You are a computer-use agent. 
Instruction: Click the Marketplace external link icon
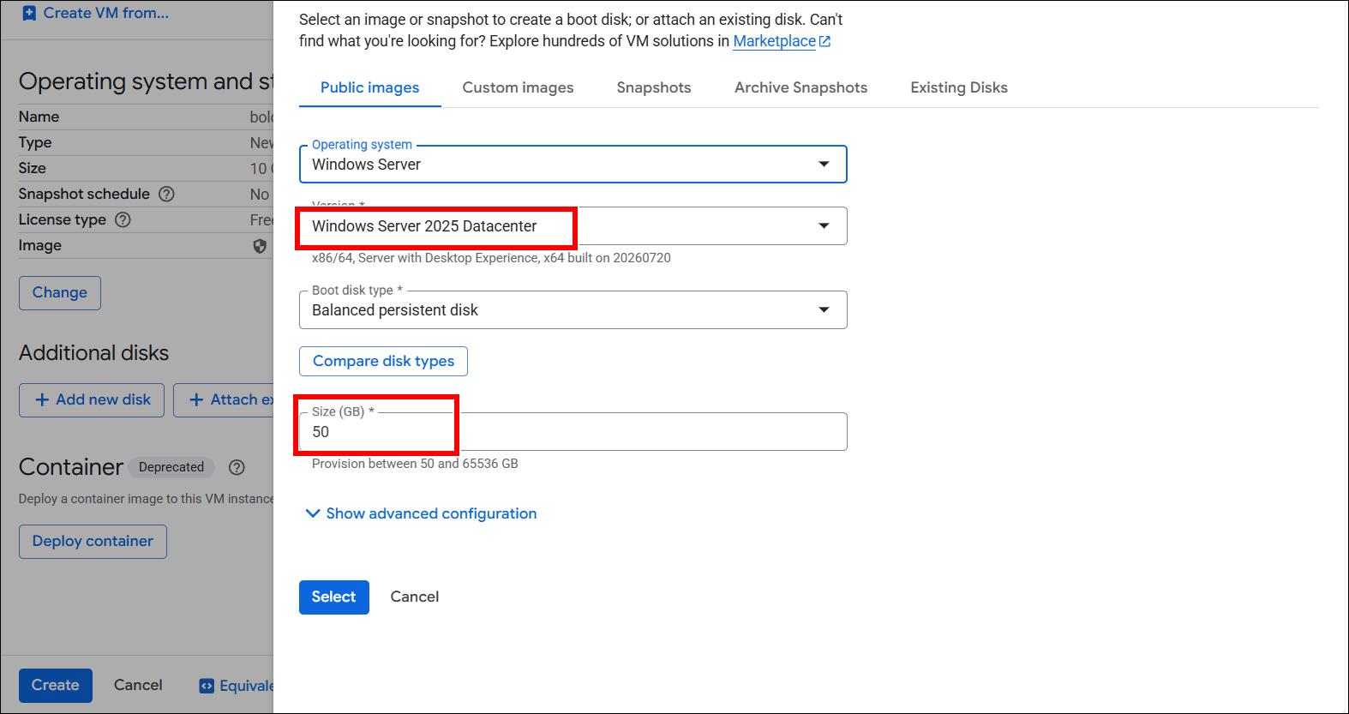[x=825, y=41]
